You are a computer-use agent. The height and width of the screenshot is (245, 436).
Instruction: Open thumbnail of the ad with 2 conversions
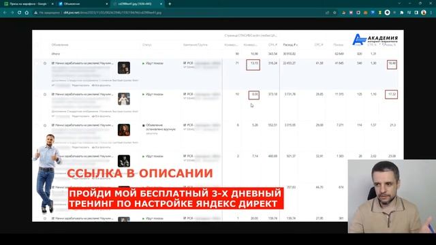coord(124,161)
